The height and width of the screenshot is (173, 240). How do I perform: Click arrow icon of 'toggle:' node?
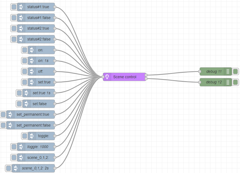(32, 136)
